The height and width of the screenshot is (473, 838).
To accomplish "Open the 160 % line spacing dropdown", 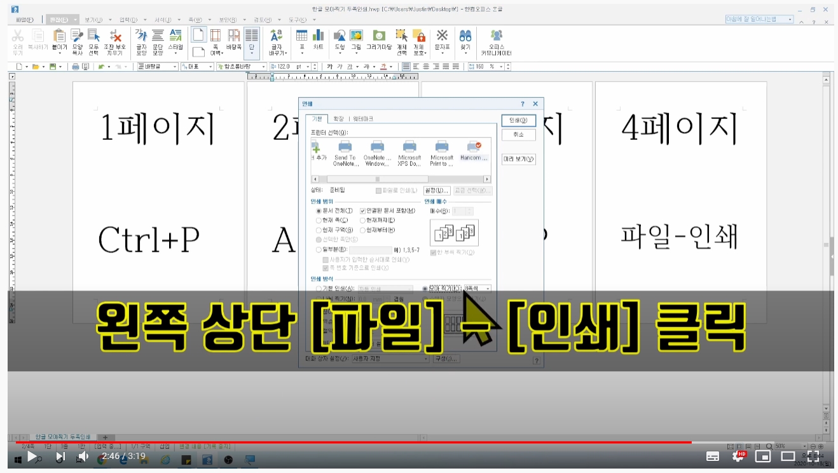I will (500, 67).
